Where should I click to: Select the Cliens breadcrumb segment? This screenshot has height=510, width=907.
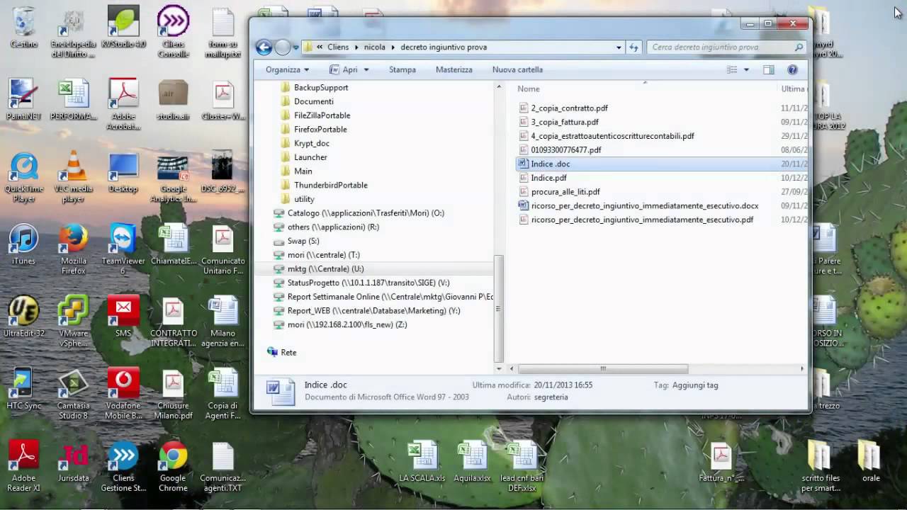[338, 47]
